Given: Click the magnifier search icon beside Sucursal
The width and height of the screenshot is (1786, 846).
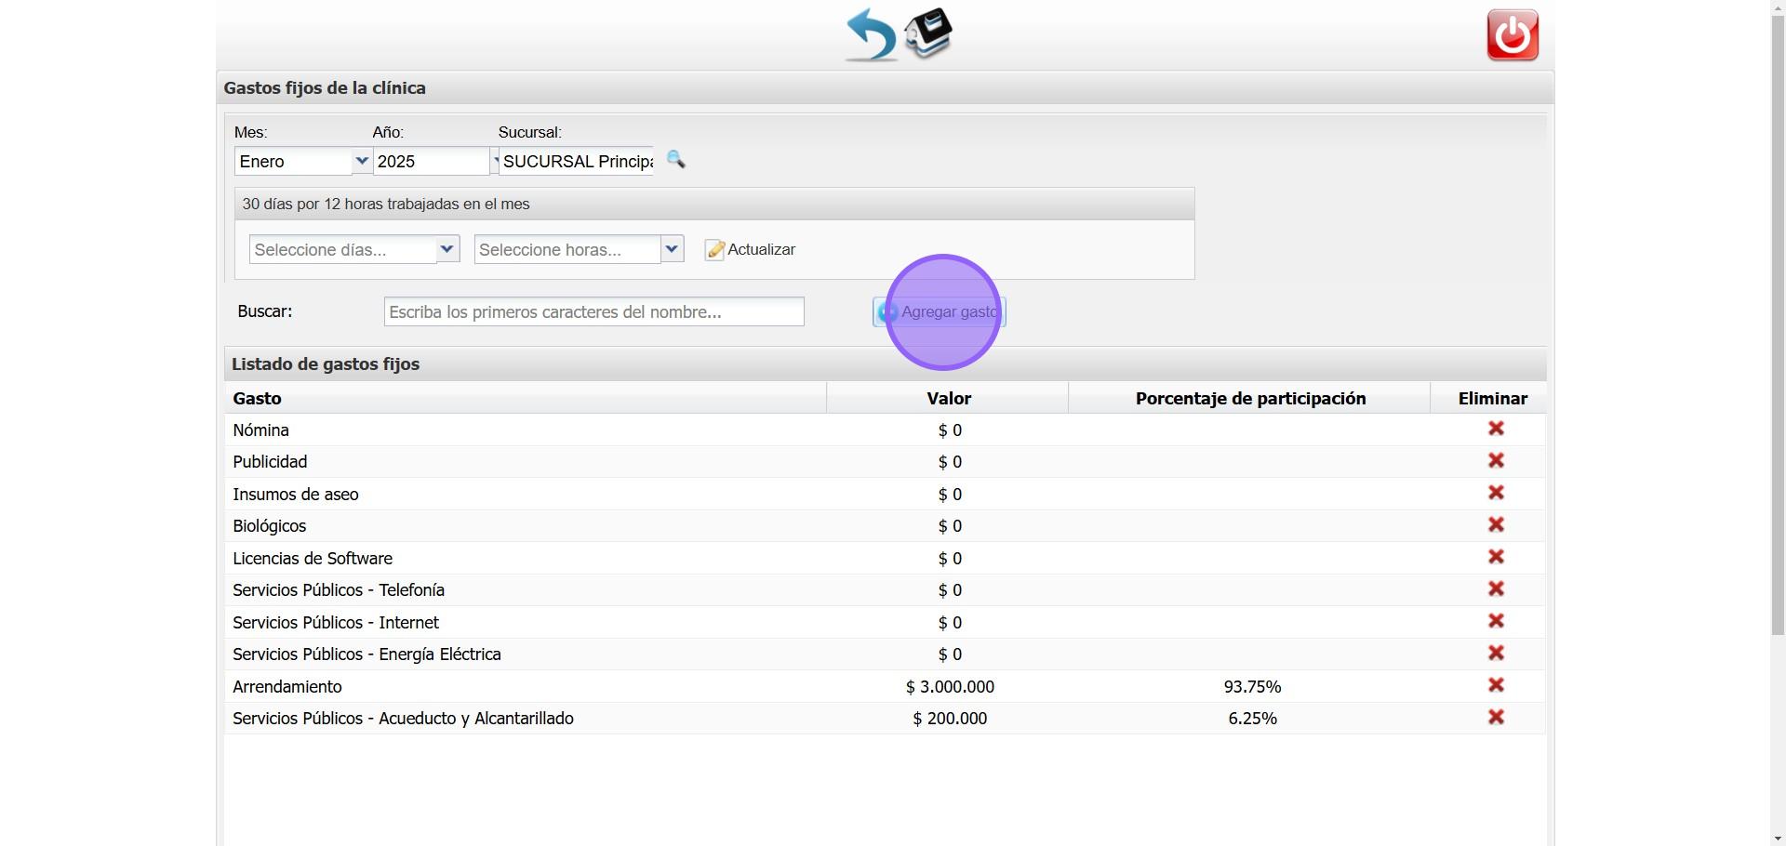Looking at the screenshot, I should 676,160.
